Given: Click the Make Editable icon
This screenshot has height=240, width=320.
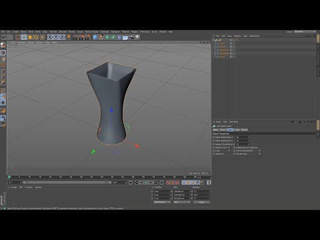Looking at the screenshot, I should (x=3, y=45).
